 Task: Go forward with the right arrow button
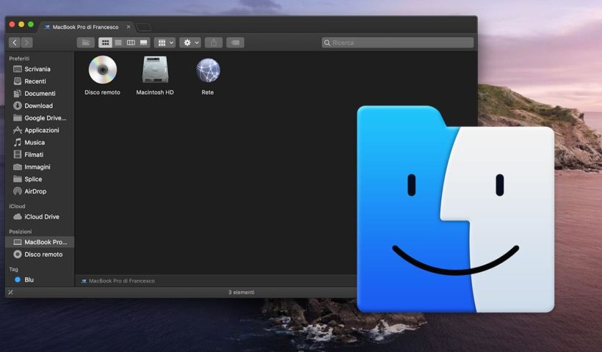pyautogui.click(x=27, y=43)
